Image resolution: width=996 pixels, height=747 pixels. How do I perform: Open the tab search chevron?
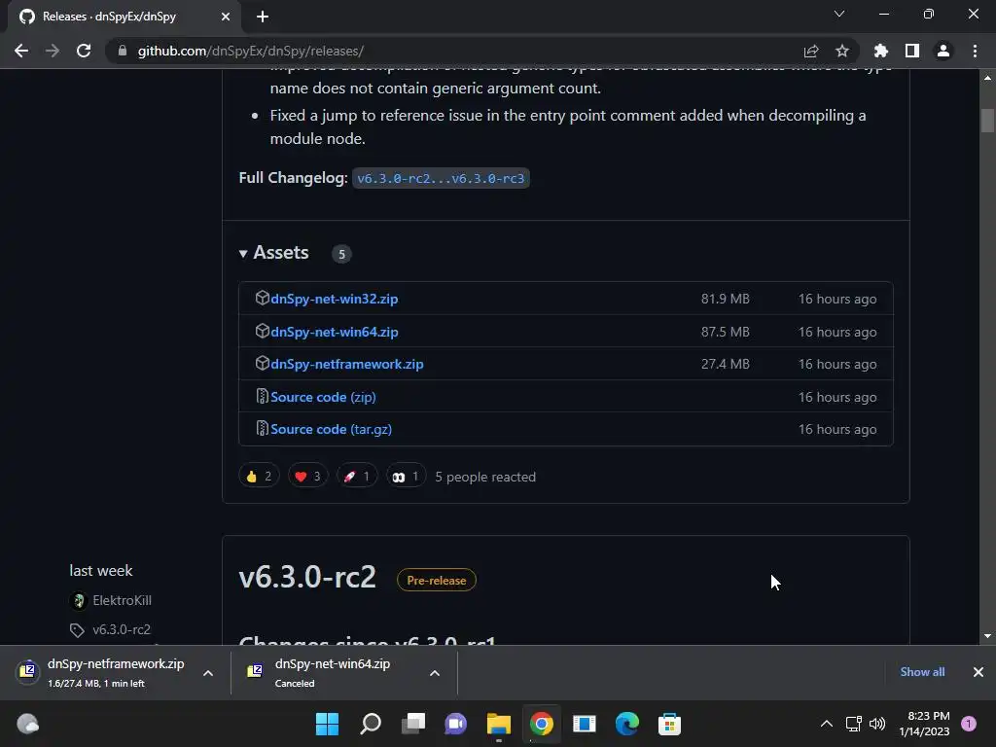click(839, 14)
